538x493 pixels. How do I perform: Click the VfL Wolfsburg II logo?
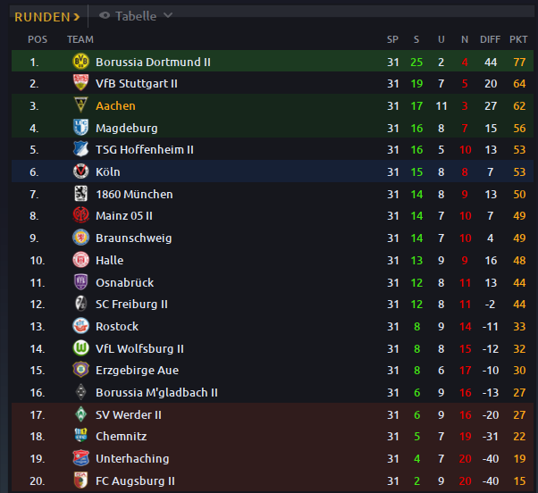[x=81, y=348]
